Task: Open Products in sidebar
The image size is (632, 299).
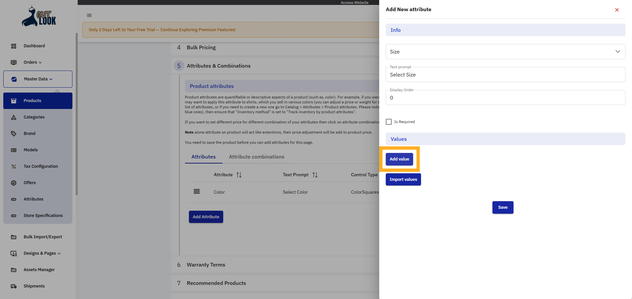Action: [32, 101]
